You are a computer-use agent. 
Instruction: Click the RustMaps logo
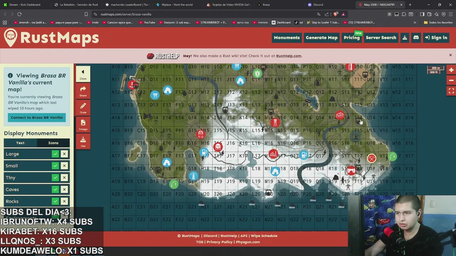click(x=51, y=38)
